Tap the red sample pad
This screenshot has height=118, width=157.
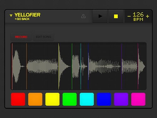point(18,99)
